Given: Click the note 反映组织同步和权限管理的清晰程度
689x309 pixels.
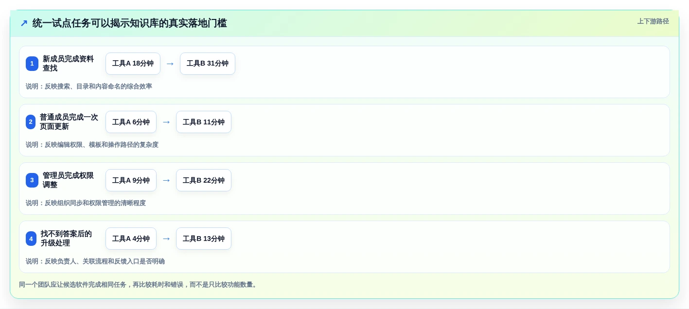Looking at the screenshot, I should coord(95,203).
